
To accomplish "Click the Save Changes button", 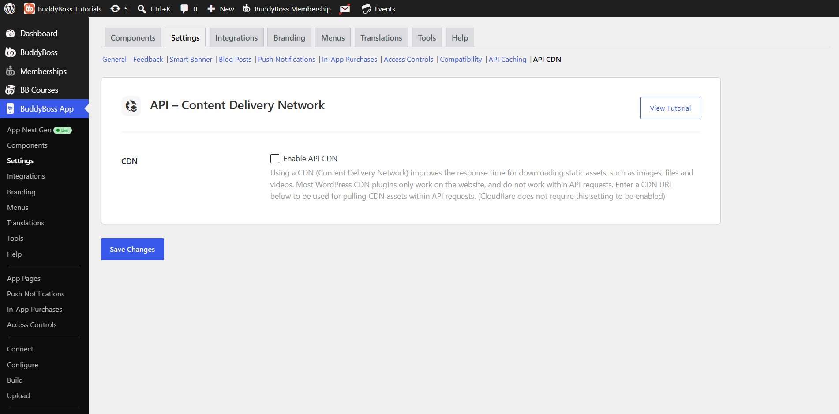I will click(132, 249).
